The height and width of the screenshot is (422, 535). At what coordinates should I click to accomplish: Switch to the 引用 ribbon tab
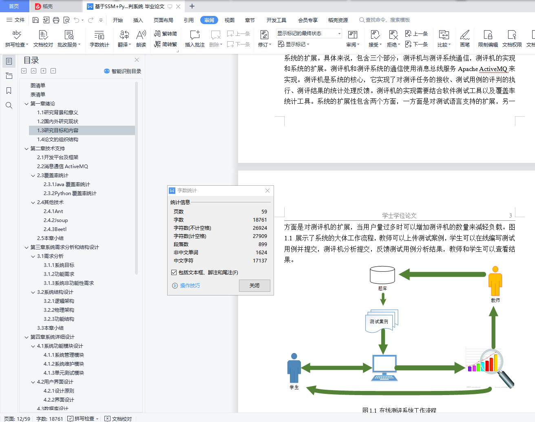[188, 20]
